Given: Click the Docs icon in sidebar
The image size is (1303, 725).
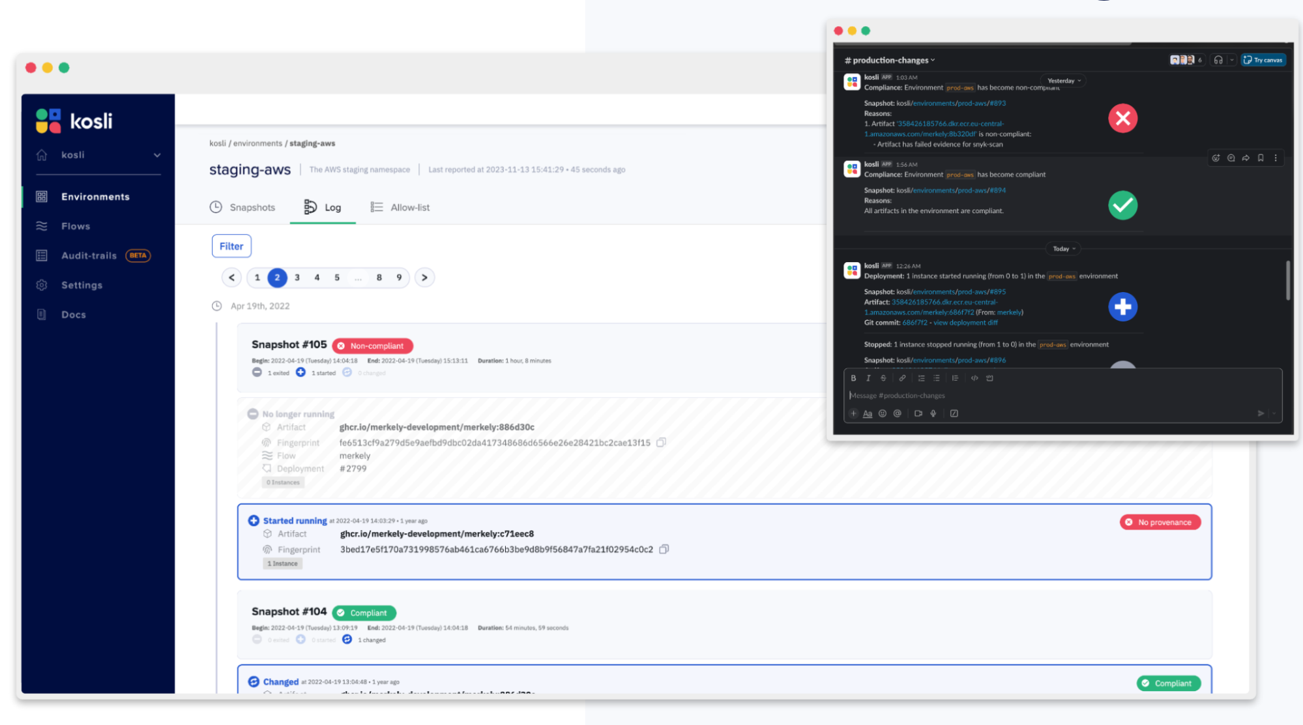Looking at the screenshot, I should (x=42, y=314).
